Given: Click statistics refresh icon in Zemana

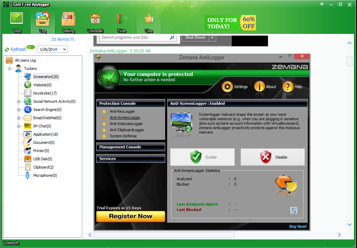Looking at the screenshot, I should [294, 210].
